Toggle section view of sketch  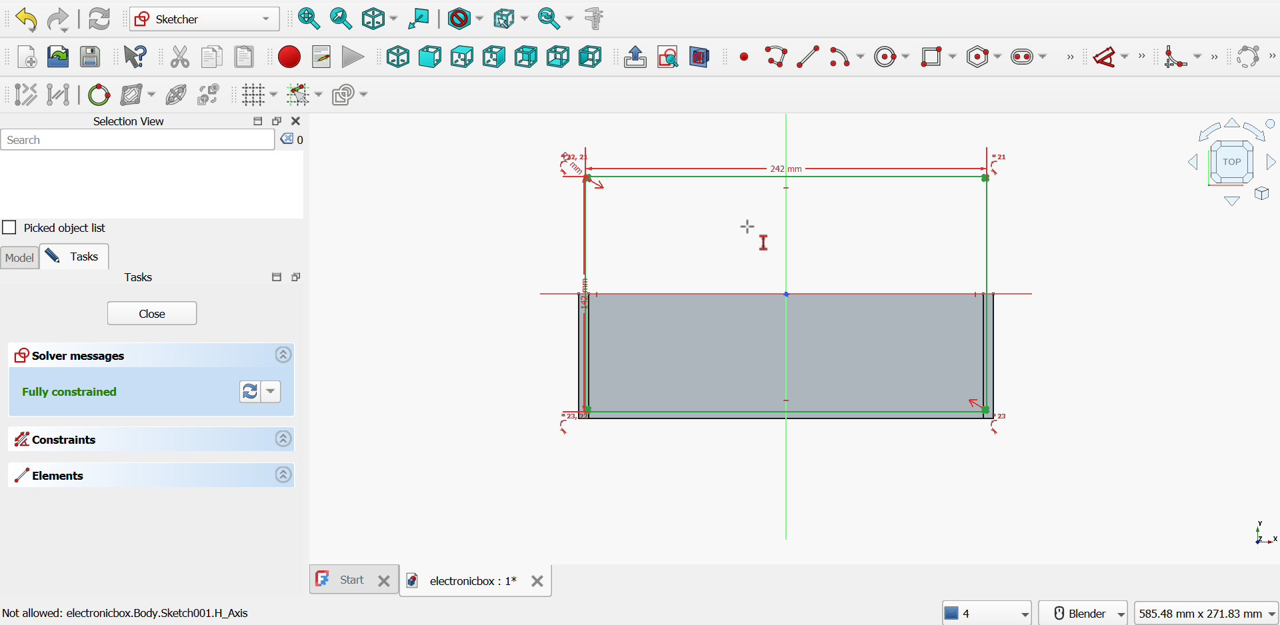tap(699, 57)
